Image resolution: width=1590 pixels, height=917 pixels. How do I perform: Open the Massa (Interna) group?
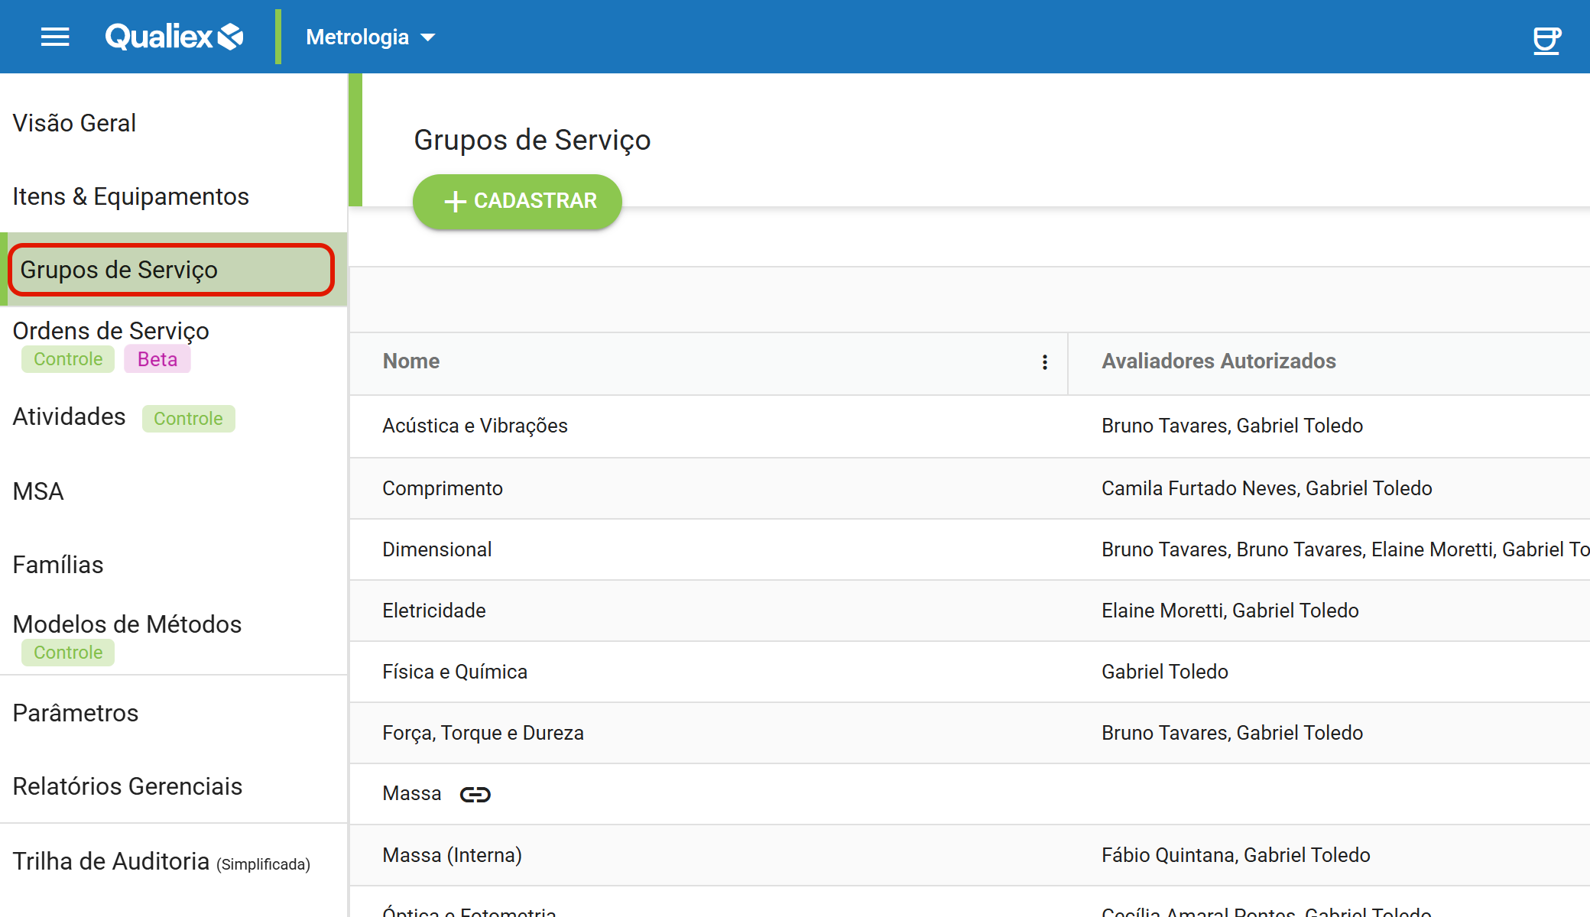coord(453,855)
